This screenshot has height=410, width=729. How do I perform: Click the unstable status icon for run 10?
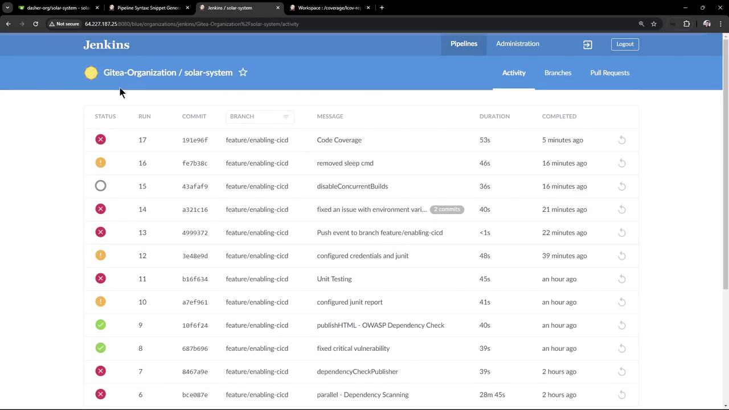coord(101,302)
